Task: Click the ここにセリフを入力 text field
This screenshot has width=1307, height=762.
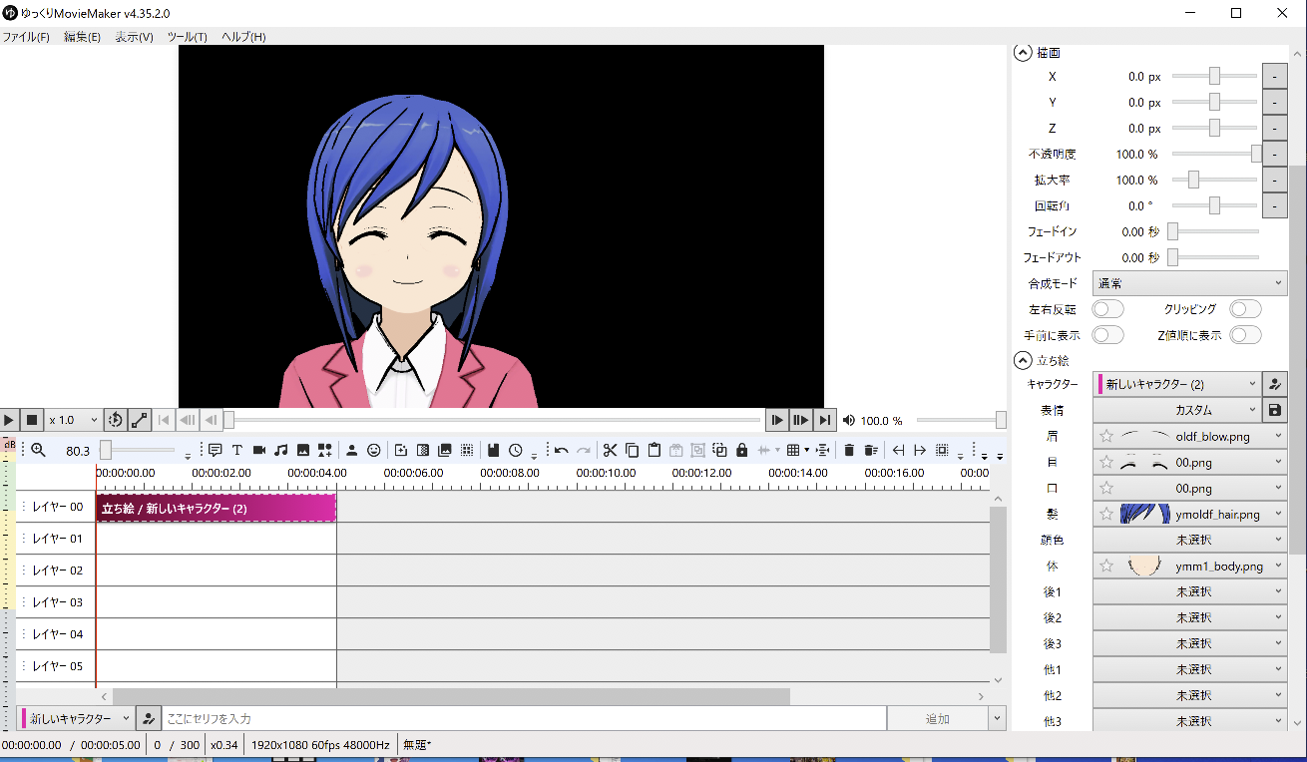Action: (524, 718)
